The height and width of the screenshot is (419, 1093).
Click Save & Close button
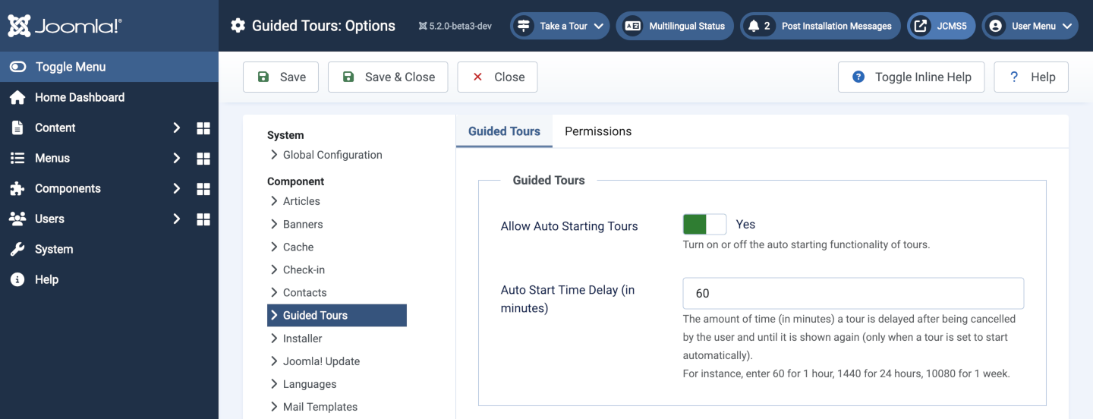[x=388, y=77]
